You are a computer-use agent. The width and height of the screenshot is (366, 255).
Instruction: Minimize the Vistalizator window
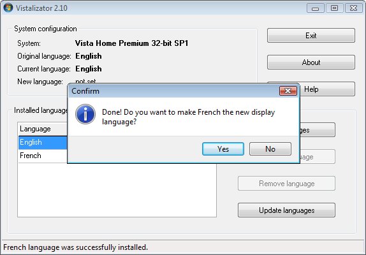click(316, 8)
